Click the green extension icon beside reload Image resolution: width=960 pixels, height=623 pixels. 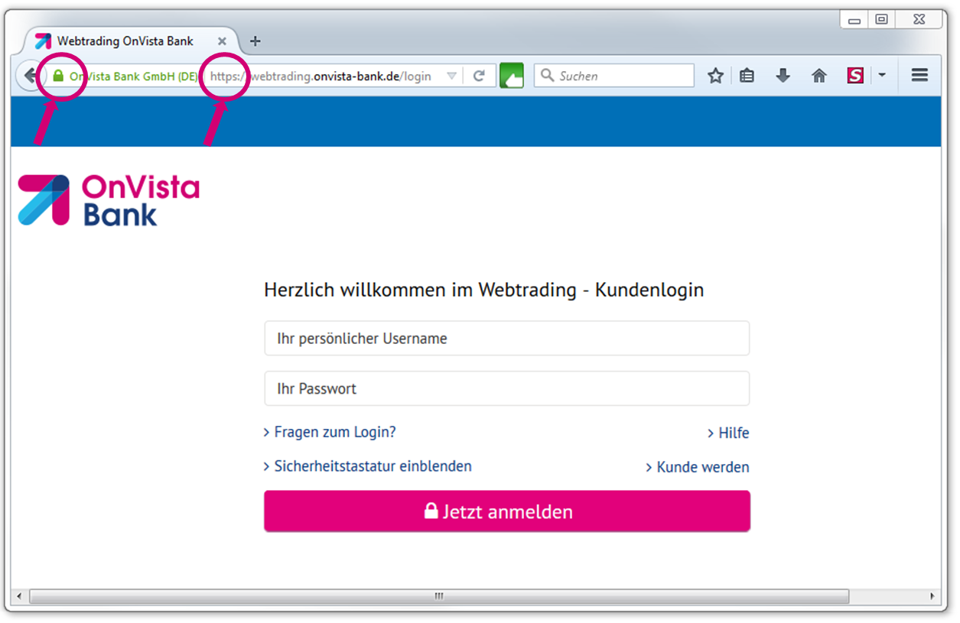pyautogui.click(x=512, y=76)
